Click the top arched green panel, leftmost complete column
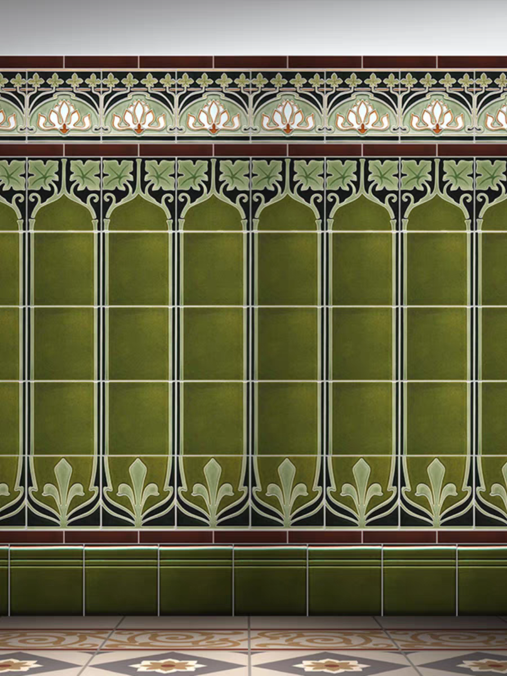Viewport: 507px width, 676px height. pos(64,214)
